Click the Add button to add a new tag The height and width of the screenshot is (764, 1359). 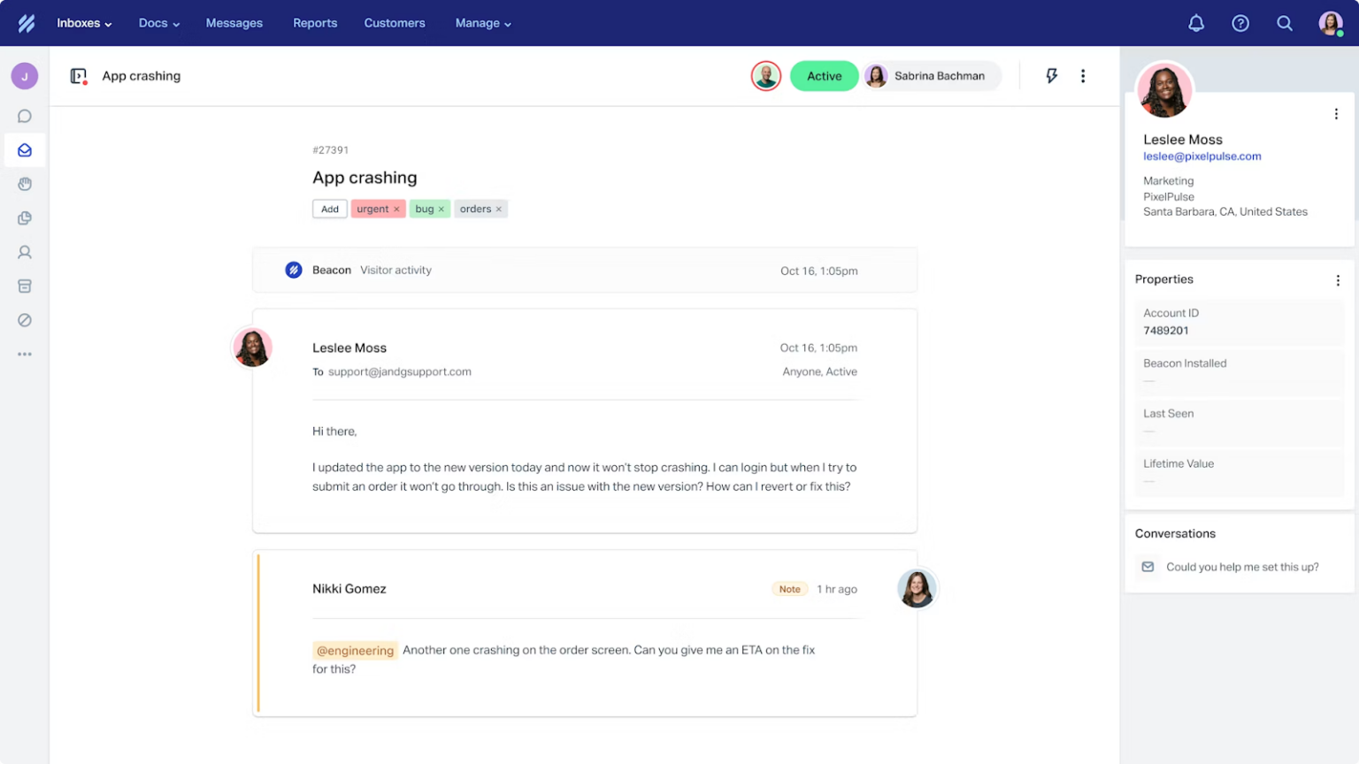click(x=329, y=209)
